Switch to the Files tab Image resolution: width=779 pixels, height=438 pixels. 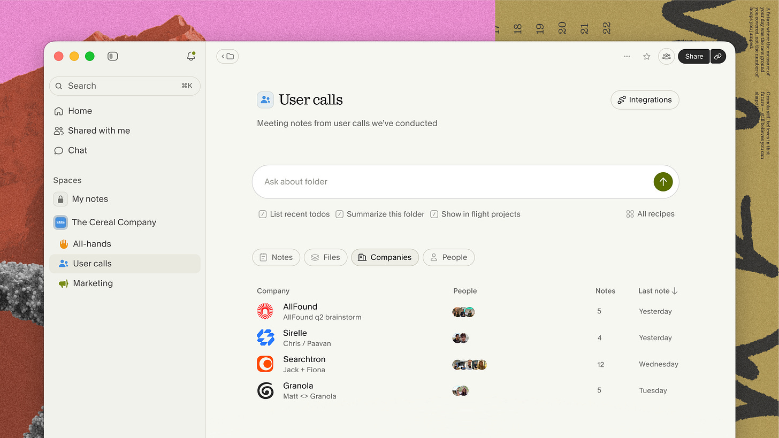(325, 257)
